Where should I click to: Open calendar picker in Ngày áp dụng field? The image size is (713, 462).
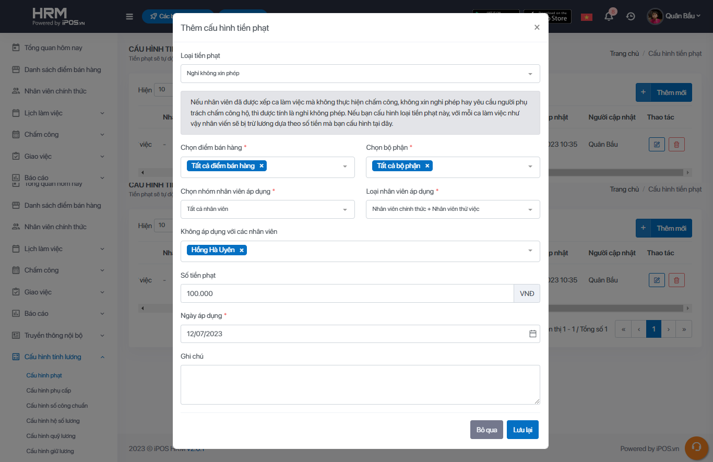pyautogui.click(x=532, y=334)
